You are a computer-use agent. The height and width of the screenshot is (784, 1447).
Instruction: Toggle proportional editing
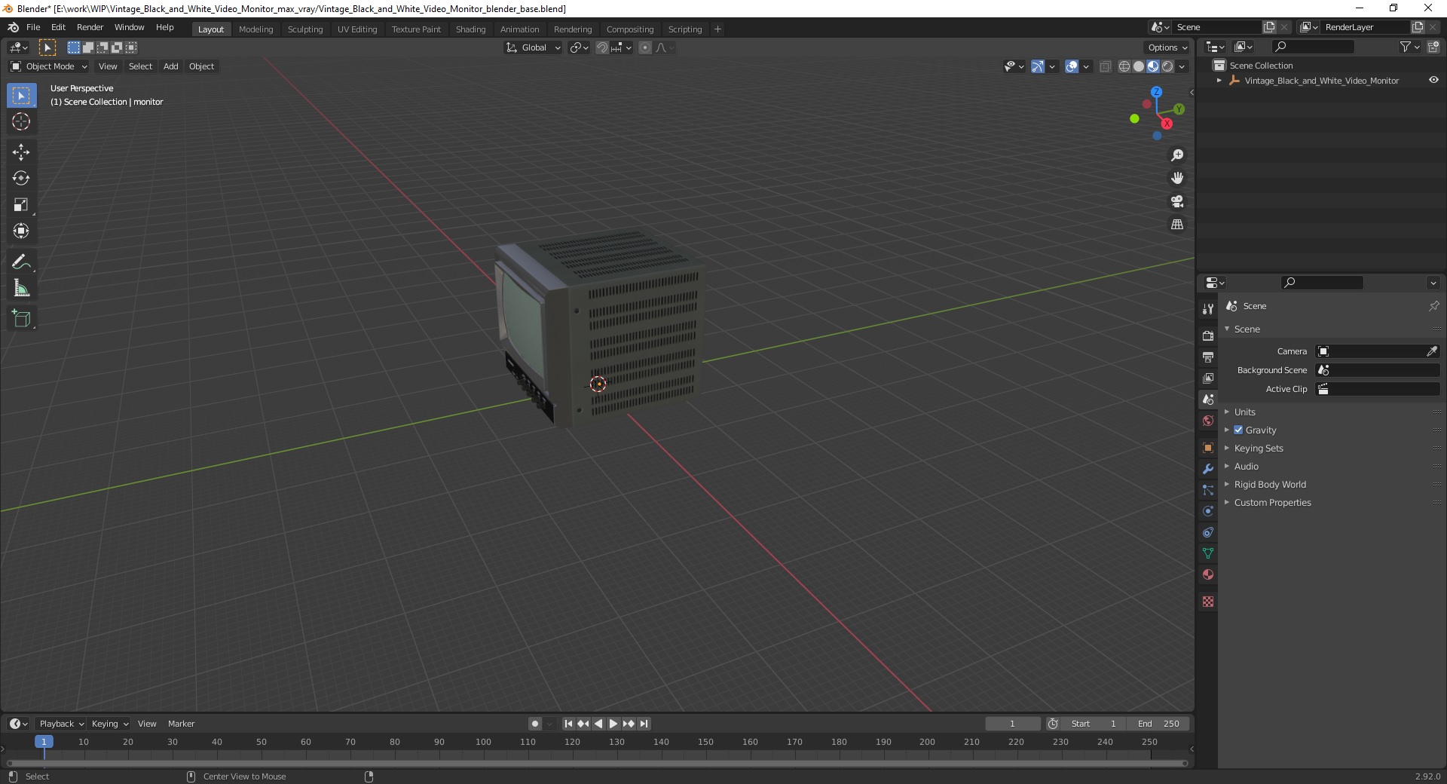[645, 47]
